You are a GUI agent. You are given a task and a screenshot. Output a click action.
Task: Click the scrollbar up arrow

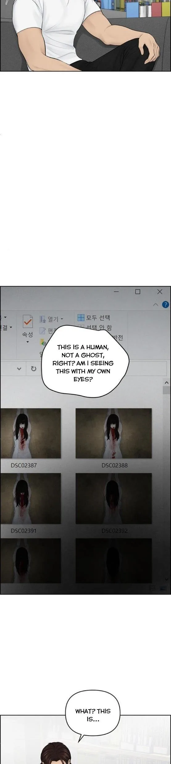(x=166, y=383)
